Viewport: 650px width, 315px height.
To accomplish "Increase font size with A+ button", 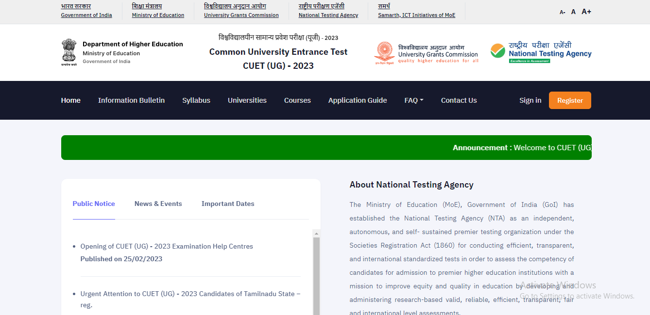I will pyautogui.click(x=586, y=12).
